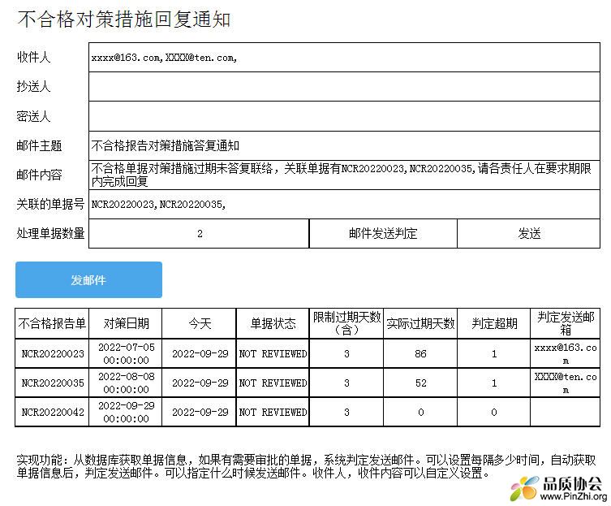Screen dimensions: 611x506
Task: Click the 今天 column header
Action: (199, 323)
